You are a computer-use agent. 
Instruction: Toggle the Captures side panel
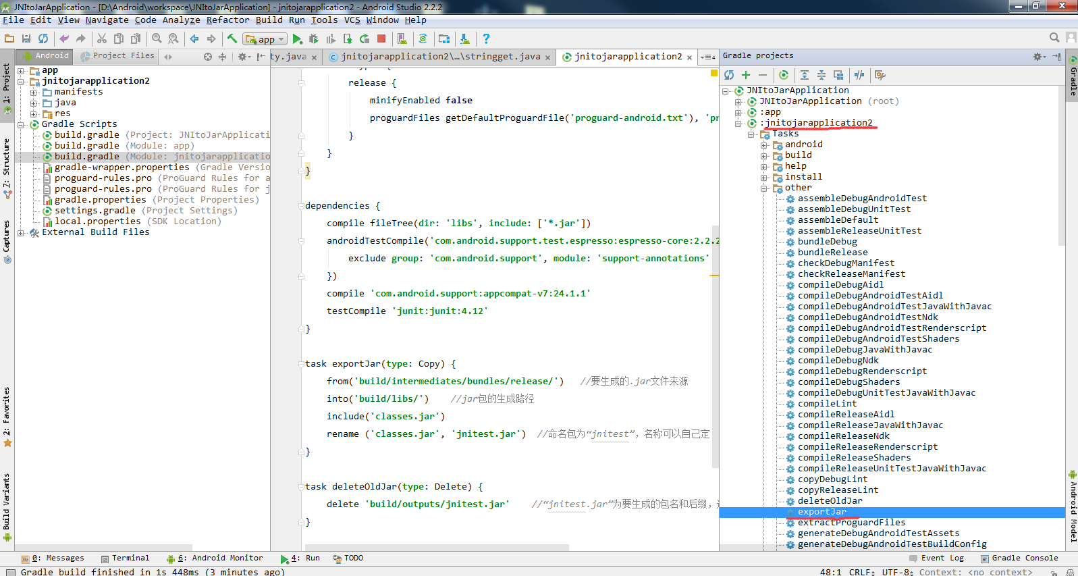(x=7, y=242)
